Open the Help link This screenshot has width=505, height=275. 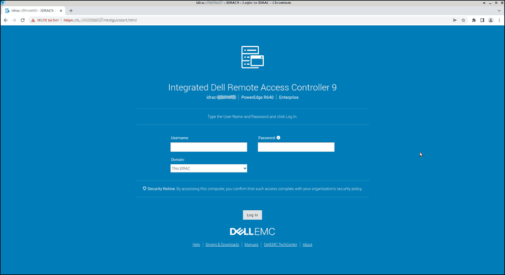[x=196, y=244]
